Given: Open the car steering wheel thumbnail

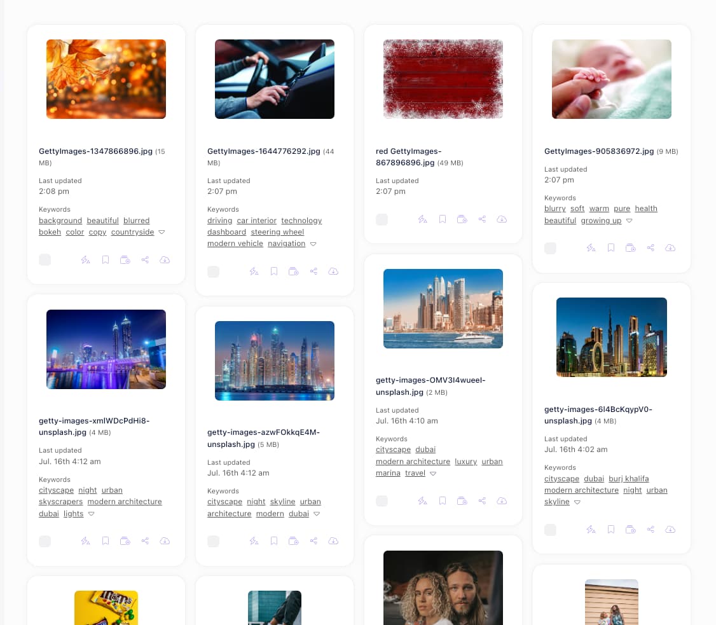Looking at the screenshot, I should click(275, 79).
